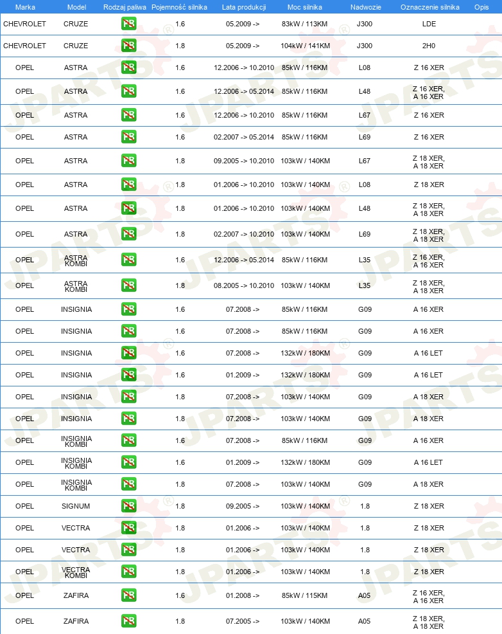Click date 08.2005 -> 10.2010 cell
This screenshot has height=634, width=502.
(244, 285)
